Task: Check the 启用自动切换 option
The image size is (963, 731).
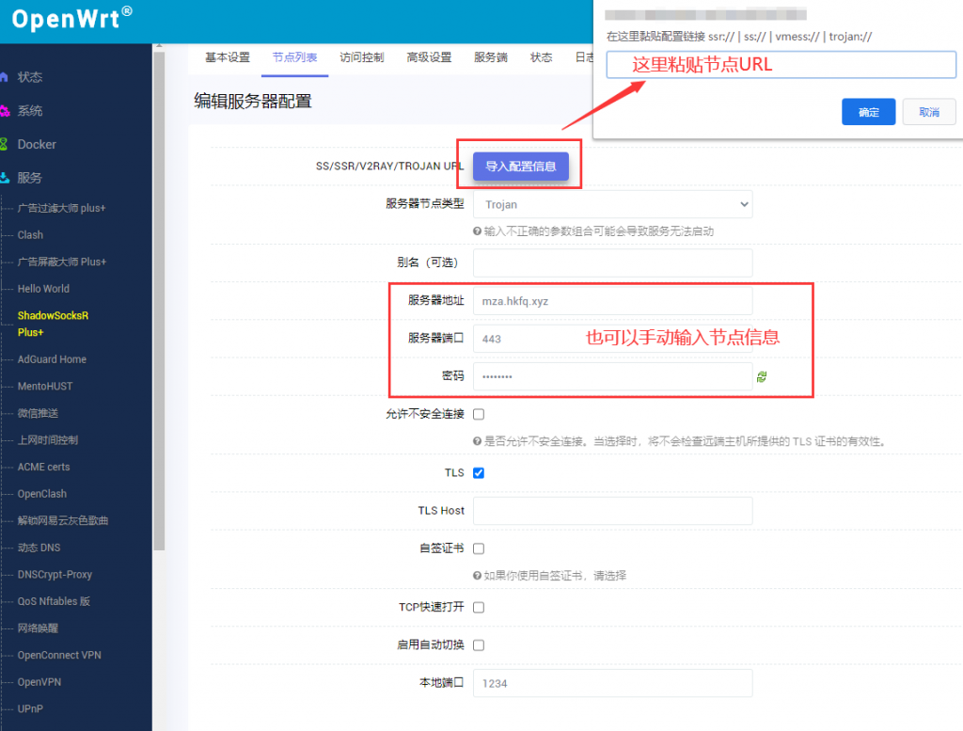Action: [479, 645]
